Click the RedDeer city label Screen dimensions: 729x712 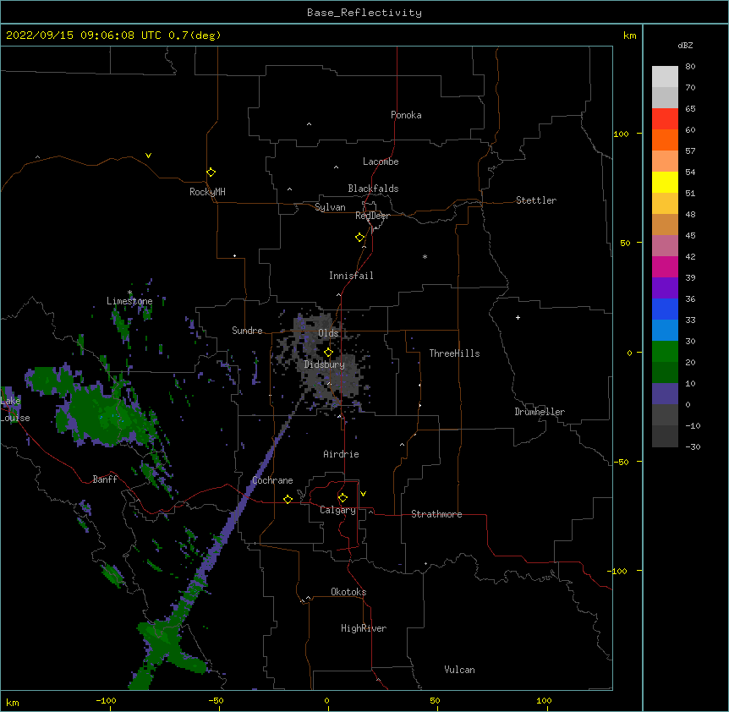(x=372, y=216)
